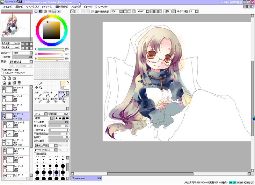
Task: Show the color wheel panel
Action: point(36,11)
